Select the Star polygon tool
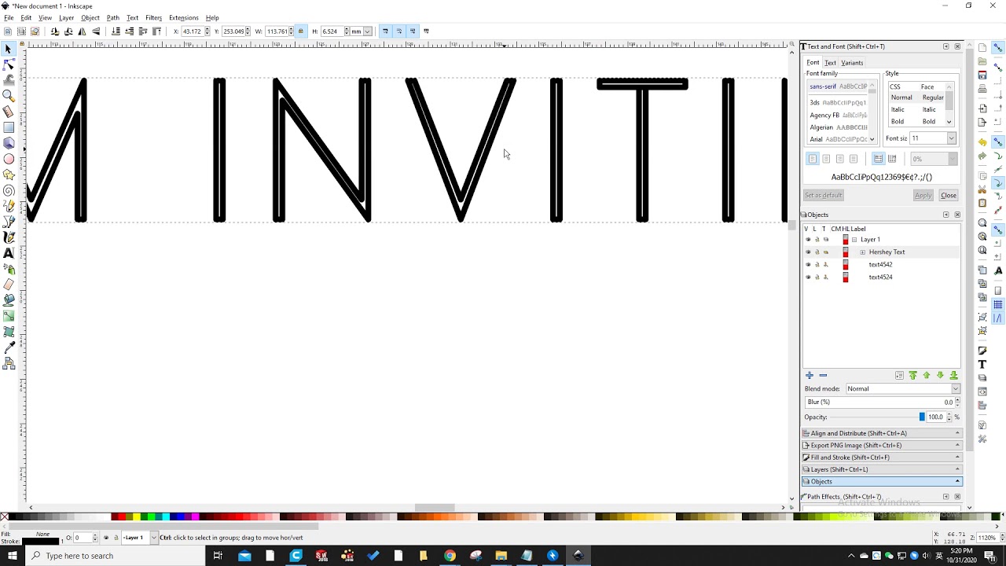 pyautogui.click(x=9, y=175)
